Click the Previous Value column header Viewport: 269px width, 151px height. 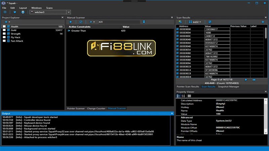click(238, 26)
